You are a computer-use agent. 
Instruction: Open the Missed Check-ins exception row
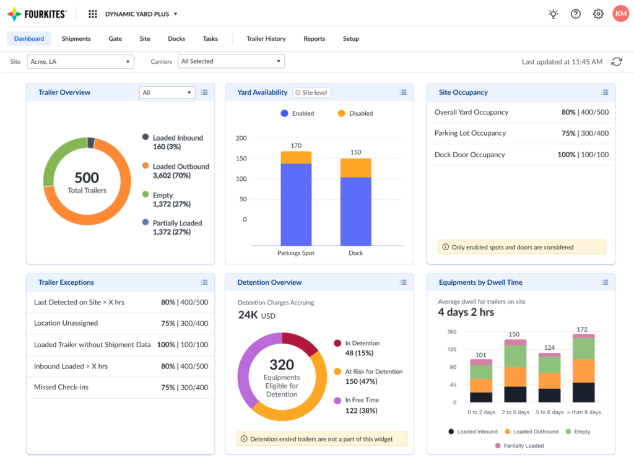tap(120, 388)
